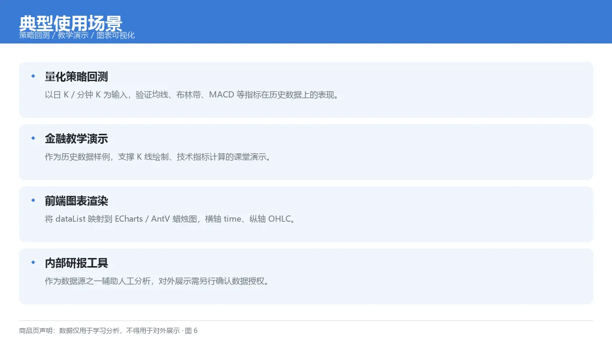Click the heading 内部研报工具
Image resolution: width=612 pixels, height=344 pixels.
(76, 263)
